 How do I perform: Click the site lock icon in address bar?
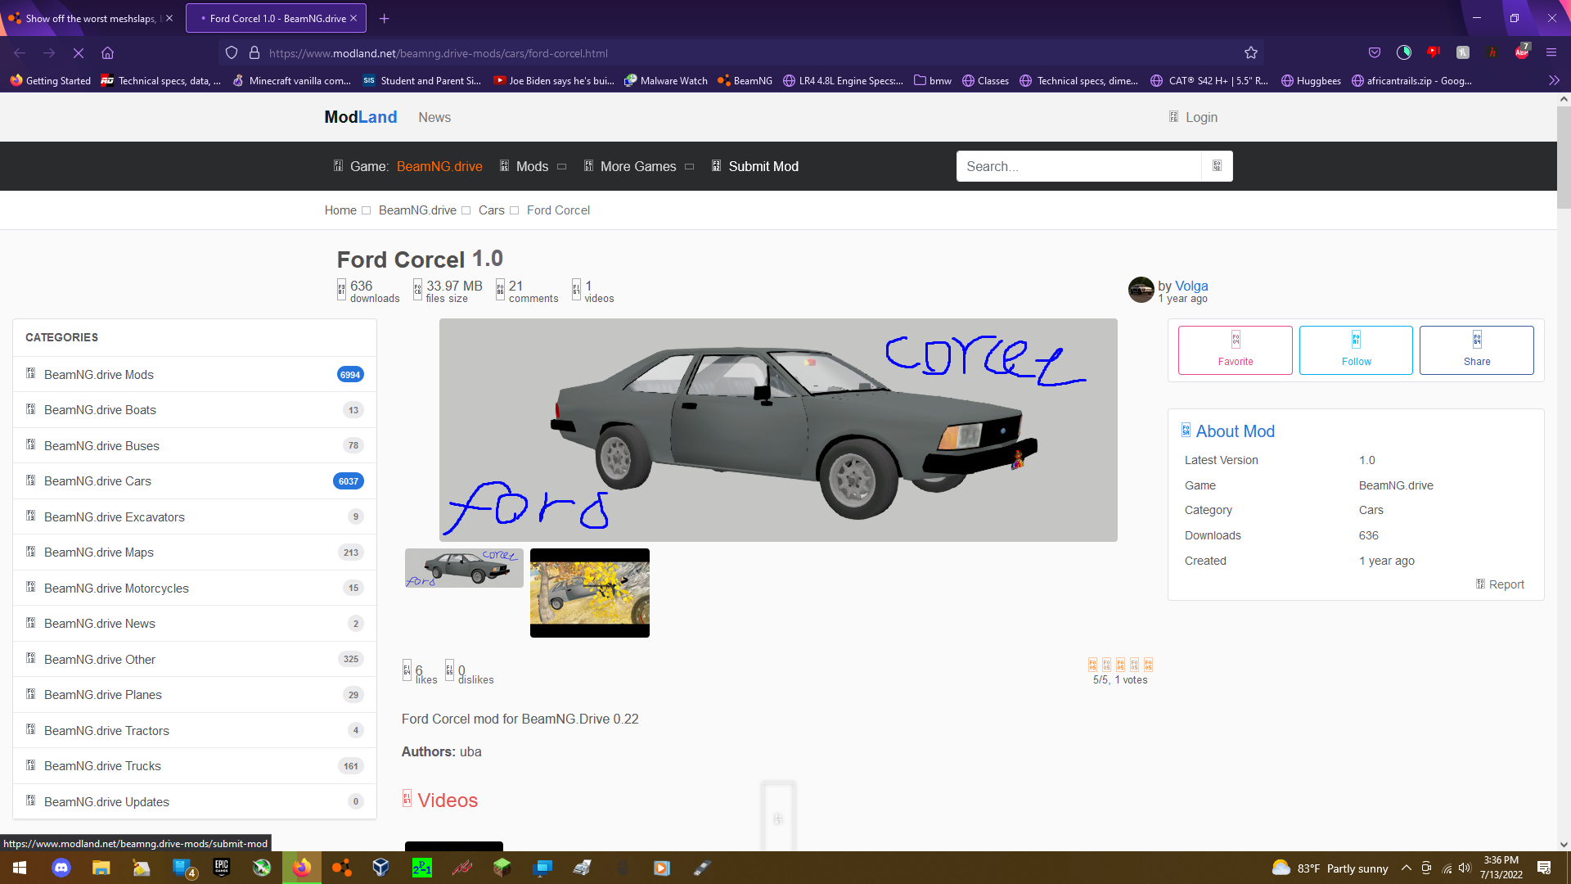point(254,53)
